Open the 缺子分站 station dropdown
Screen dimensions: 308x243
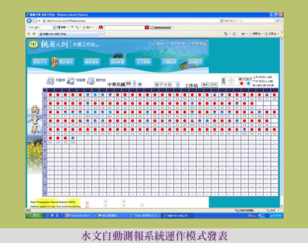(177, 84)
